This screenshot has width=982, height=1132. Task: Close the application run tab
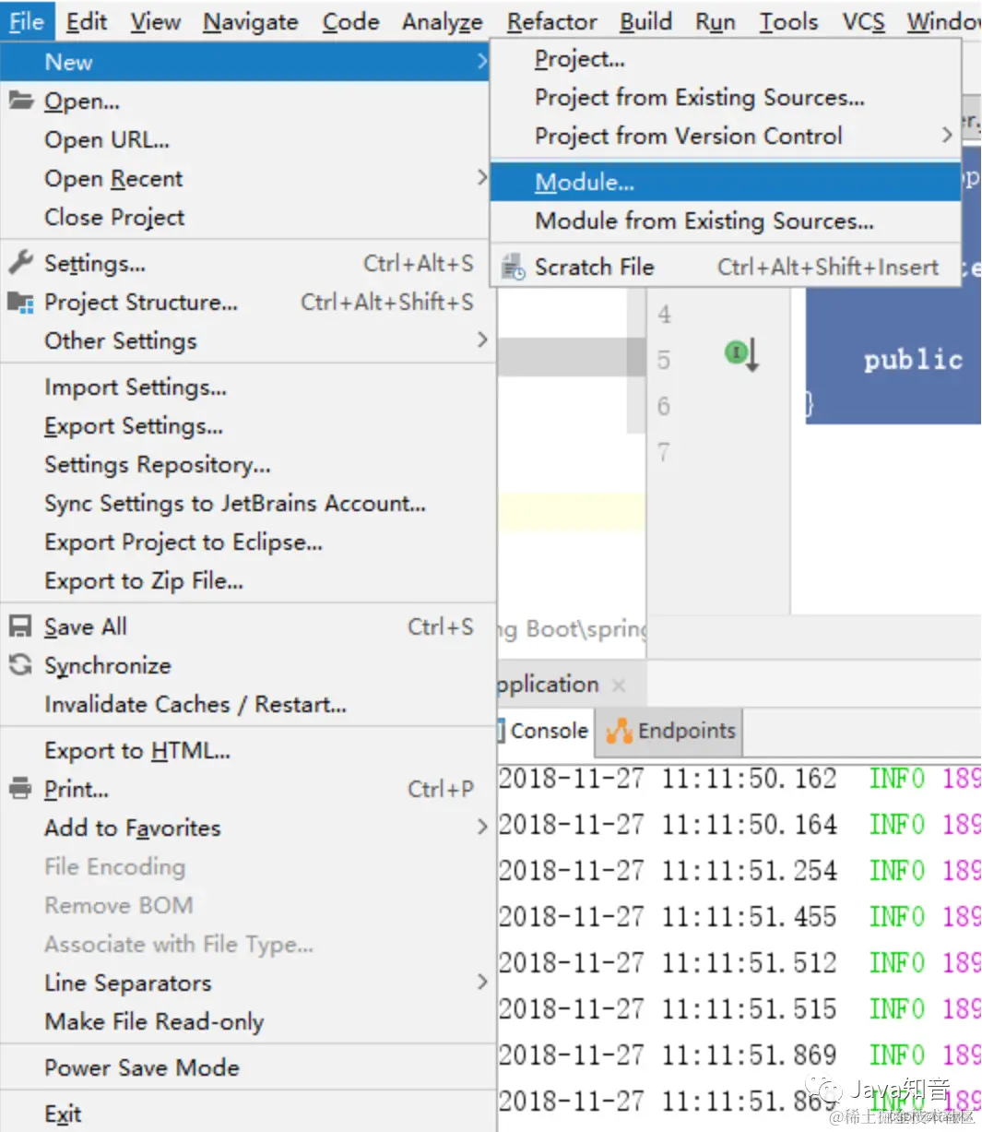[619, 685]
